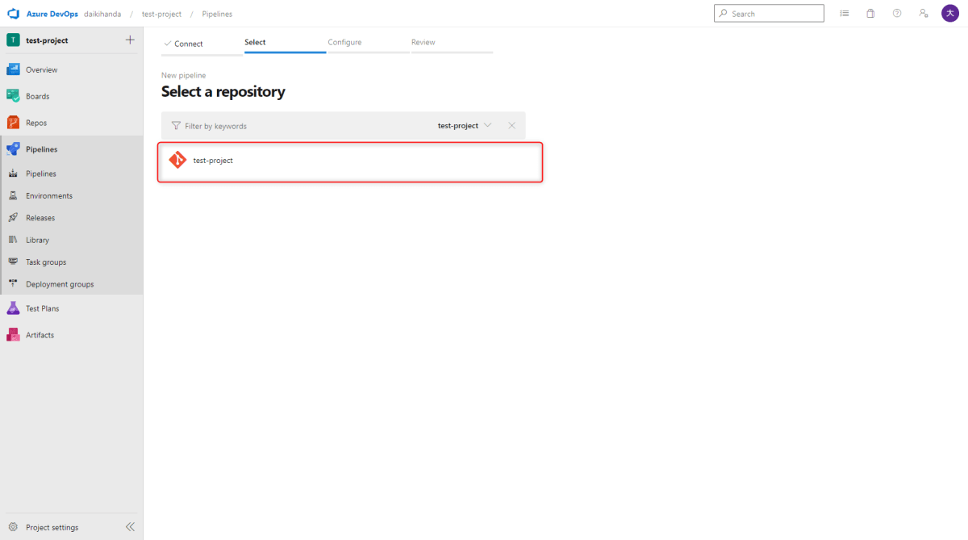Click the test-project name in sidebar header
968x540 pixels.
(x=47, y=40)
